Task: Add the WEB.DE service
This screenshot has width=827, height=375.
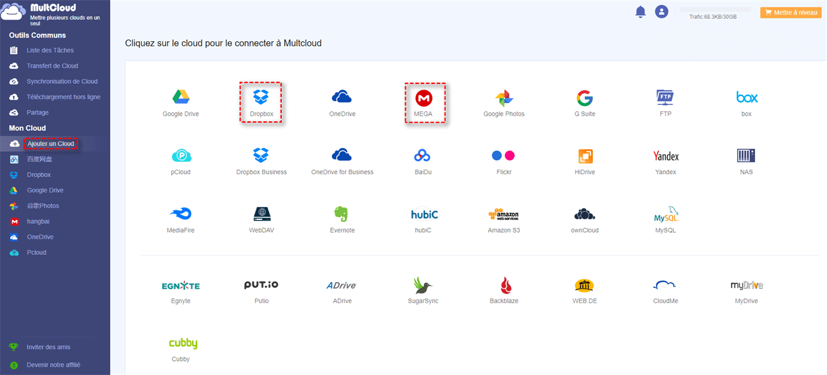Action: pyautogui.click(x=585, y=285)
